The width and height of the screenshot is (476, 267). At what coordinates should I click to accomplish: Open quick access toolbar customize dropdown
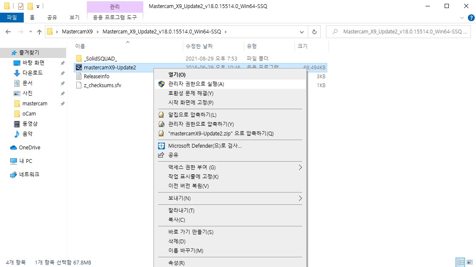click(38, 6)
